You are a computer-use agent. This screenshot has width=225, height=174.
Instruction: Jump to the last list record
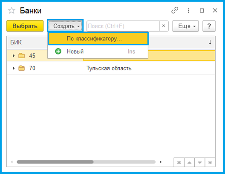pos(210,163)
